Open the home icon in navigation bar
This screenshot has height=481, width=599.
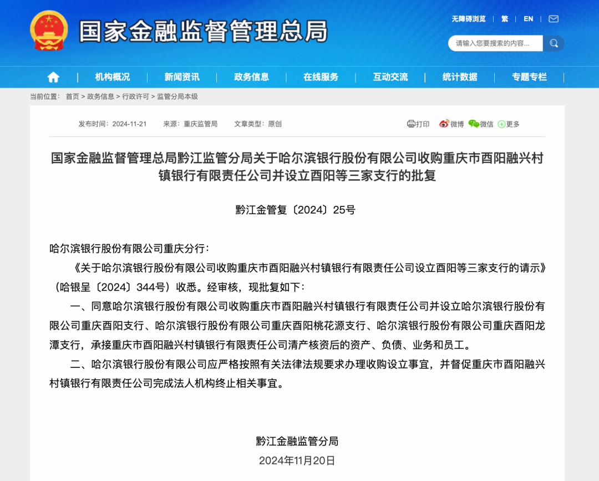coord(53,77)
